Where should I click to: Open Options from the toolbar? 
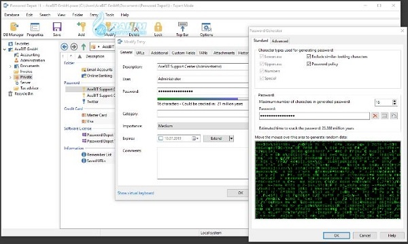206,29
